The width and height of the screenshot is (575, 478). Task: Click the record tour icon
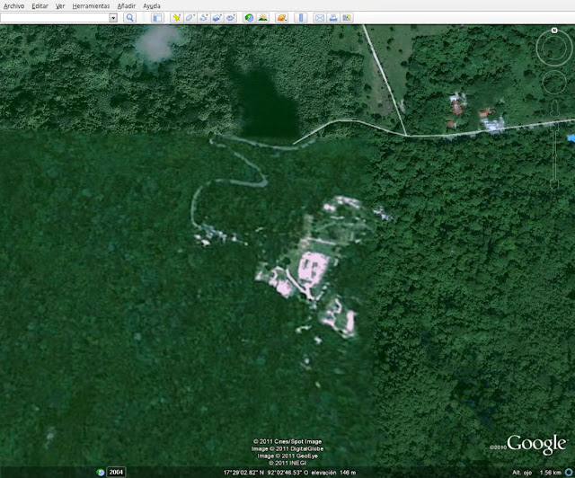231,18
